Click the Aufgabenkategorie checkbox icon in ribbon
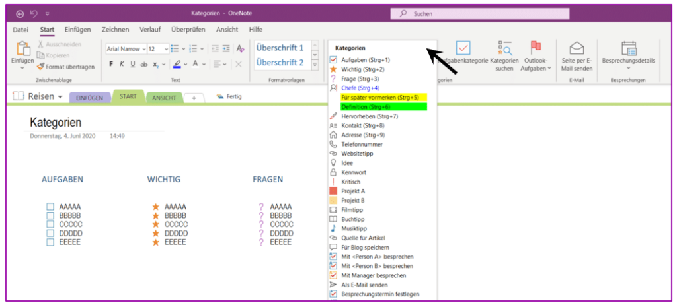Viewport: 677px width, 305px height. (463, 48)
